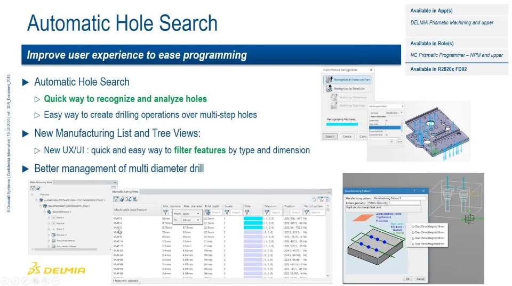Click third icon in Manufacturing View list toolbar
This screenshot has height=286, width=512.
129,199
